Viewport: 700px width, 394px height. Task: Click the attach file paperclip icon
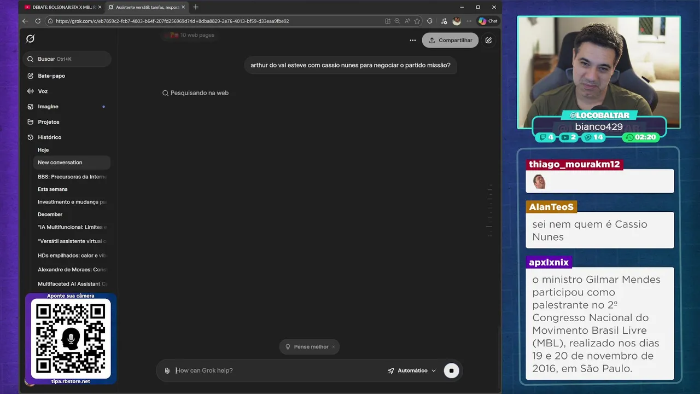point(167,370)
